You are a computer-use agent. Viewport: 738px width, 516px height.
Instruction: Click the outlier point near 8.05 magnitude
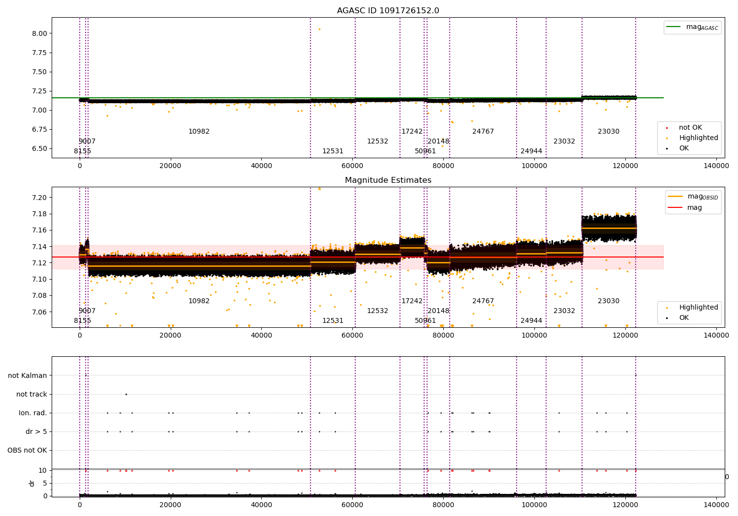click(319, 29)
